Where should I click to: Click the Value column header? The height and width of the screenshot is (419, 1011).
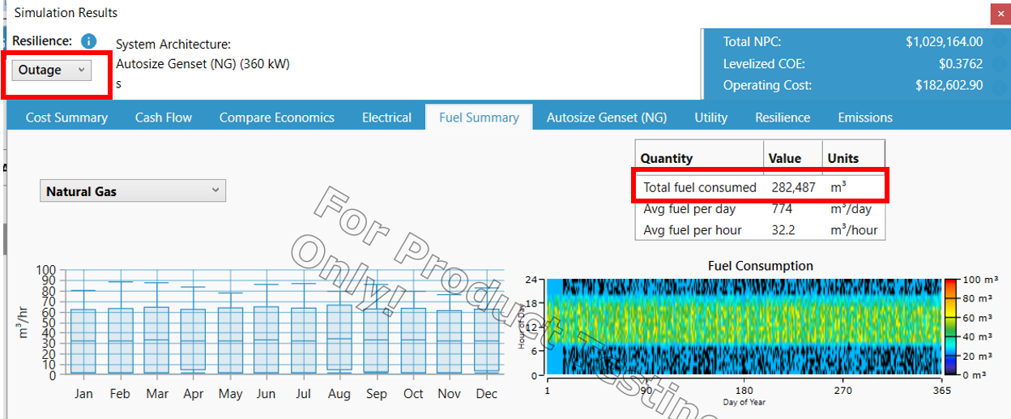(x=784, y=159)
